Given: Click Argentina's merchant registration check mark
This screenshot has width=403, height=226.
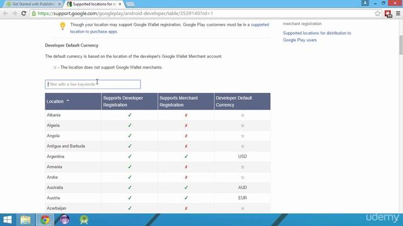Looking at the screenshot, I should 186,156.
